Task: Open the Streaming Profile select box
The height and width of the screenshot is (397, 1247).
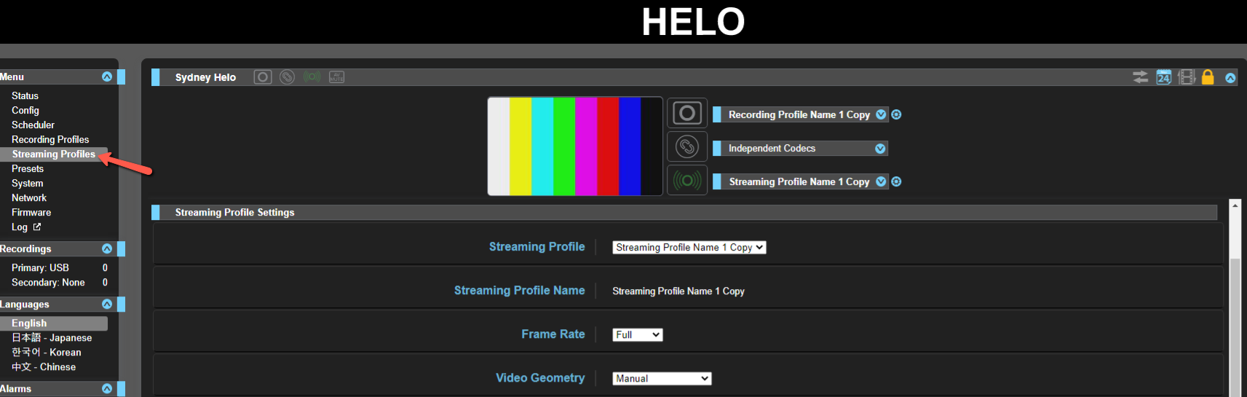Action: click(x=689, y=247)
